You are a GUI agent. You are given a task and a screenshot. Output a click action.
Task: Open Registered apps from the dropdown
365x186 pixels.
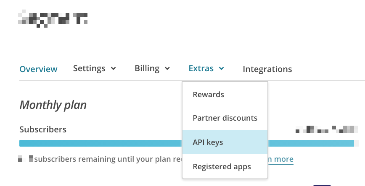[222, 167]
